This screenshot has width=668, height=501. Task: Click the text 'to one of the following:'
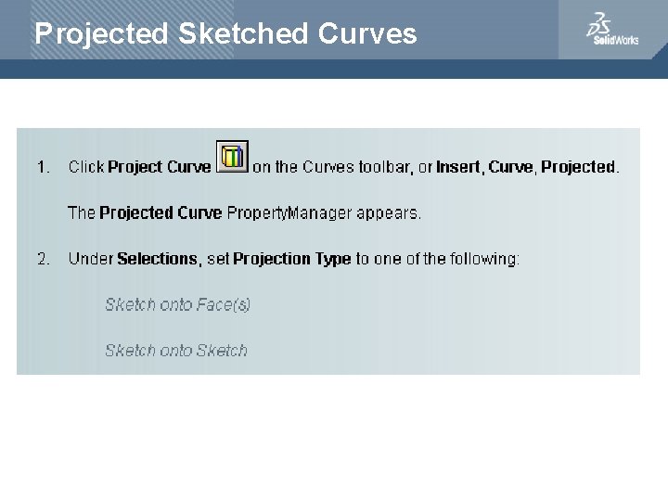click(x=438, y=259)
